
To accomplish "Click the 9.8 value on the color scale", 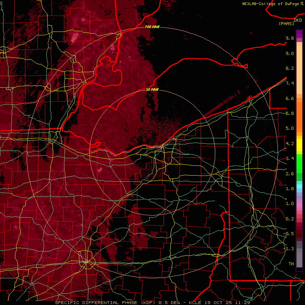I will click(x=290, y=38).
